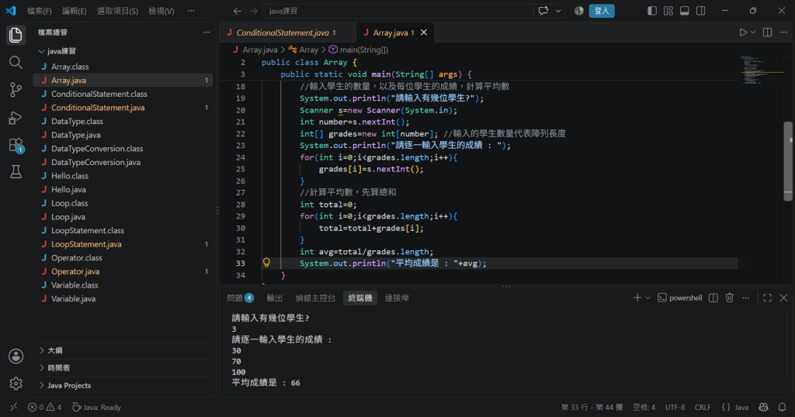The height and width of the screenshot is (417, 795).
Task: Open the notifications bell in status bar
Action: (783, 407)
